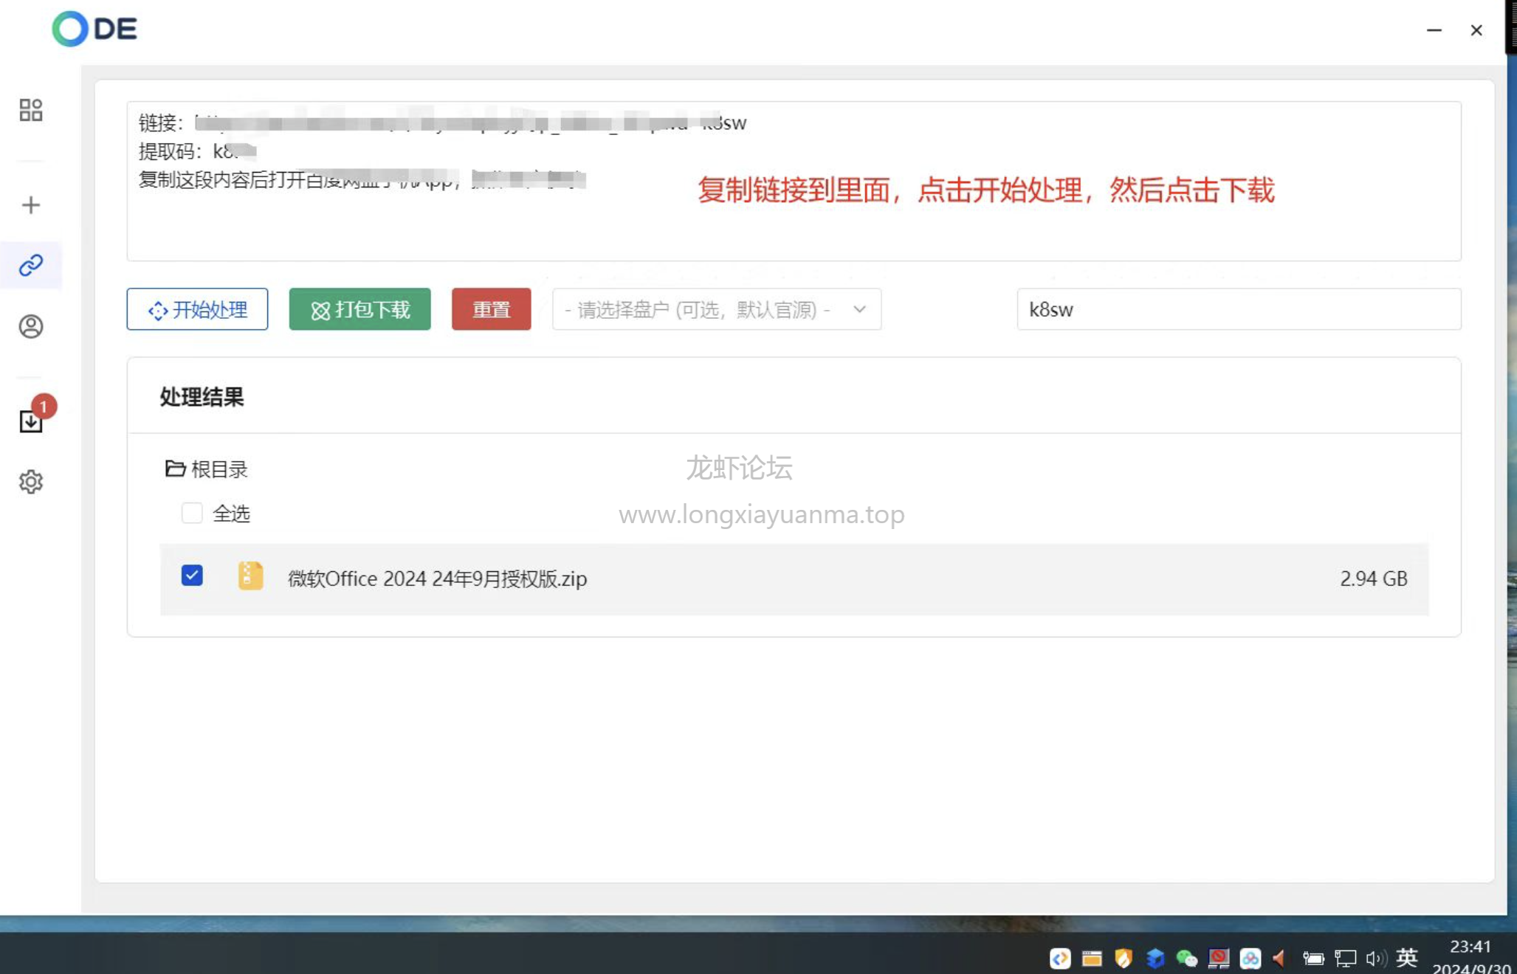Click the 开始处理 start processing button
The height and width of the screenshot is (974, 1517).
(197, 309)
